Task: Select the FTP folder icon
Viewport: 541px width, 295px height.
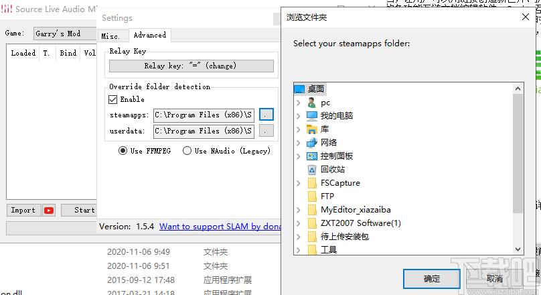Action: (312, 196)
